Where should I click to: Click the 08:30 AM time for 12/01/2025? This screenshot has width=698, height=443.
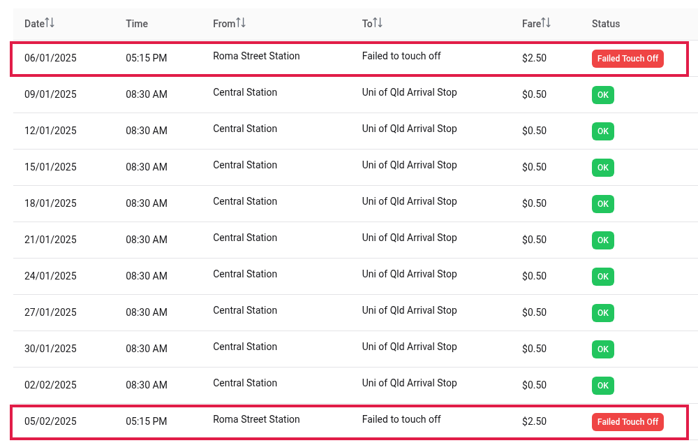pyautogui.click(x=147, y=131)
